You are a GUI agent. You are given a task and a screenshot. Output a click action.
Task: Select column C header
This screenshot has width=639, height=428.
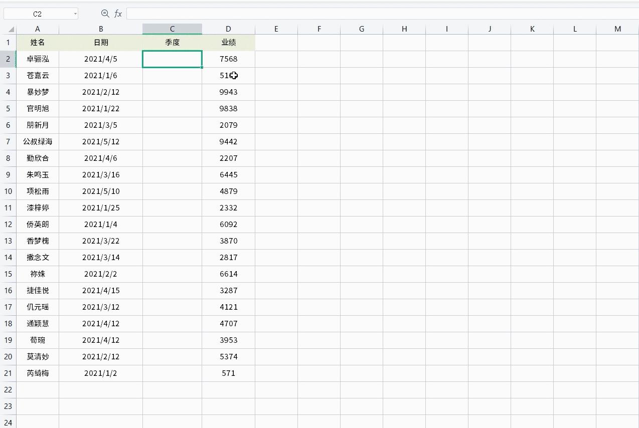tap(173, 29)
